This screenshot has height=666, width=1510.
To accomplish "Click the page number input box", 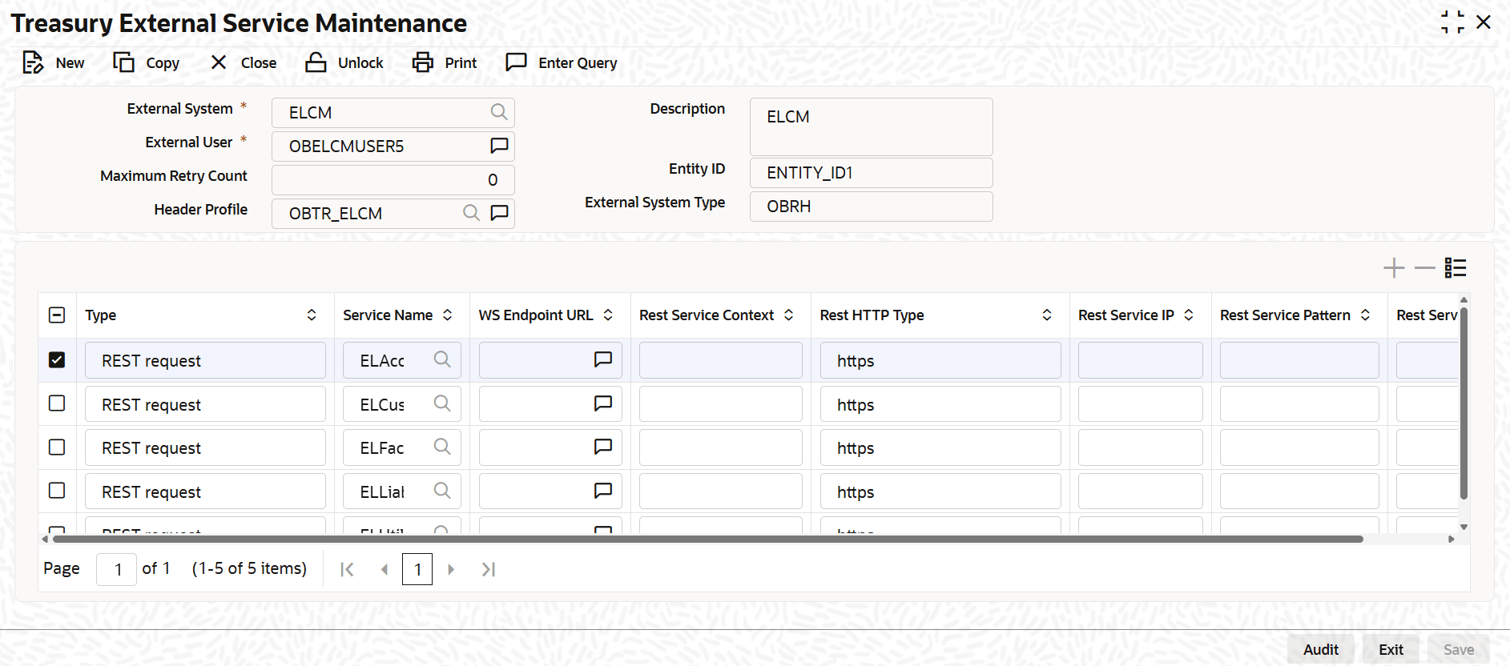I will 116,569.
